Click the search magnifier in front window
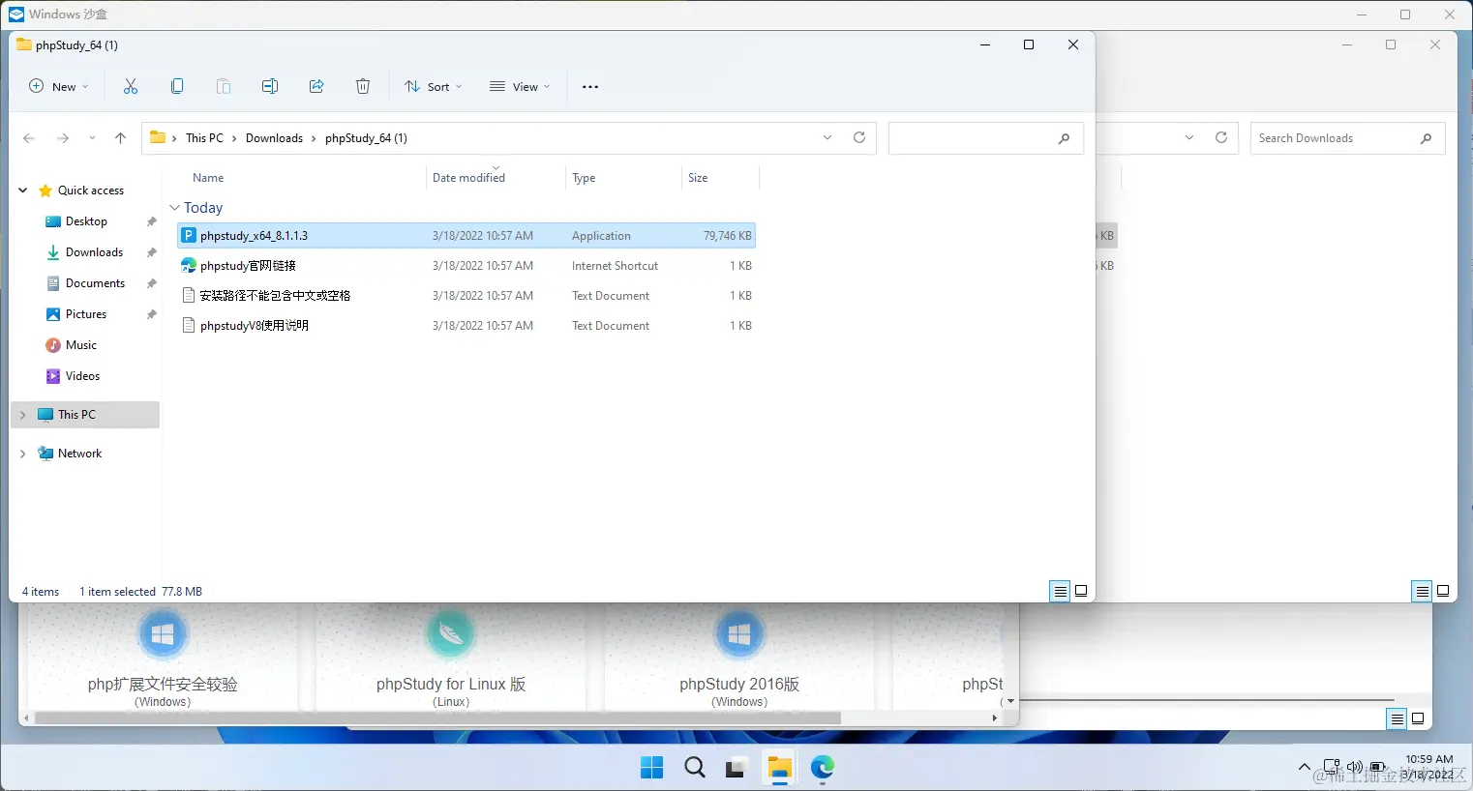Viewport: 1473px width, 791px height. pos(1064,138)
